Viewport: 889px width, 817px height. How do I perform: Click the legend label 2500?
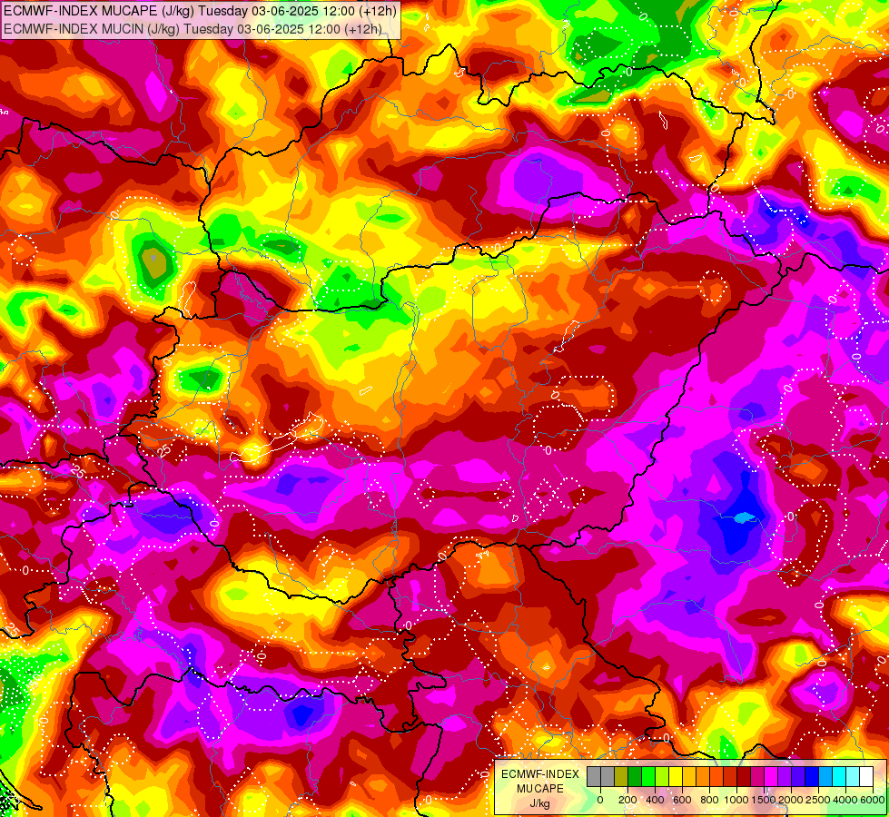pos(818,800)
